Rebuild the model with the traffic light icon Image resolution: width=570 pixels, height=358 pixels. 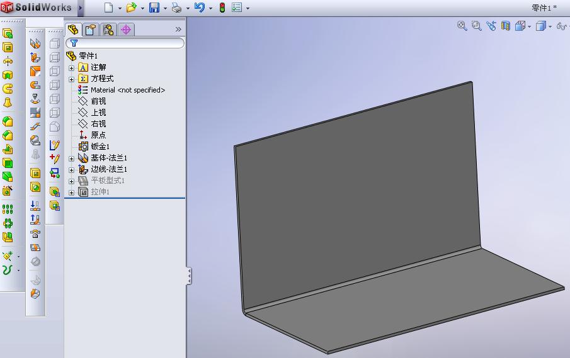(222, 8)
